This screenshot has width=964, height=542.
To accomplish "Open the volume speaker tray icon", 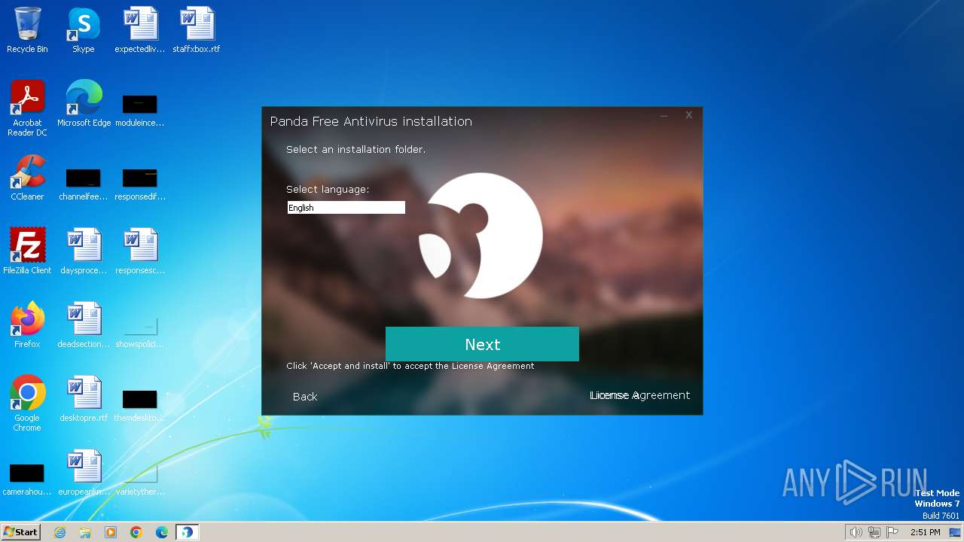I will click(856, 532).
